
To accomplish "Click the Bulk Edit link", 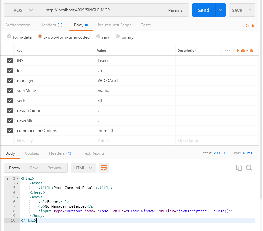I will pyautogui.click(x=245, y=51).
